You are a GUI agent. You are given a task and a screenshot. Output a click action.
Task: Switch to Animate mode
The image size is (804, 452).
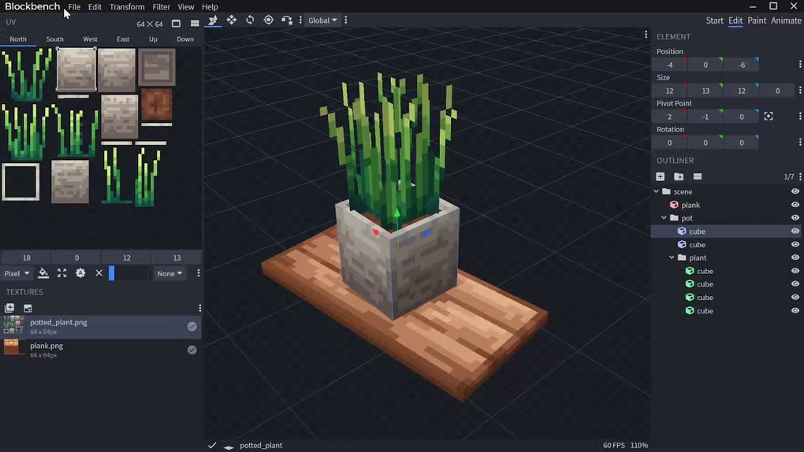[786, 20]
